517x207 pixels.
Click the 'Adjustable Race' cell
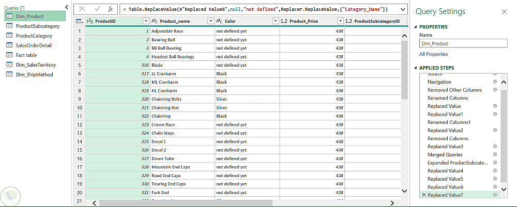tap(183, 31)
